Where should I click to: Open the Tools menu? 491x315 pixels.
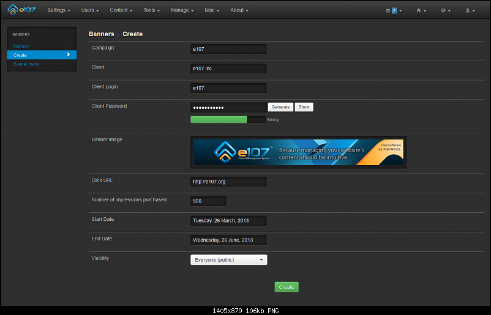pos(151,10)
